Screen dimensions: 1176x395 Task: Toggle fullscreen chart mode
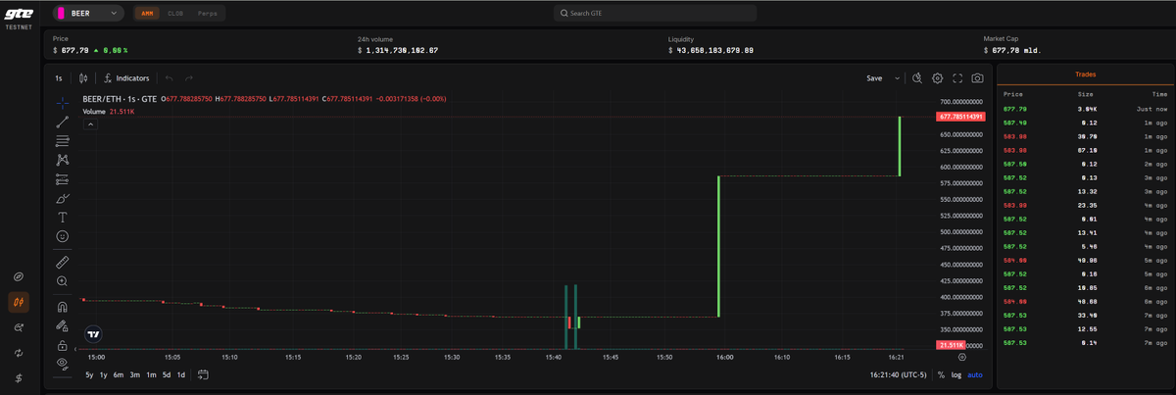click(957, 77)
